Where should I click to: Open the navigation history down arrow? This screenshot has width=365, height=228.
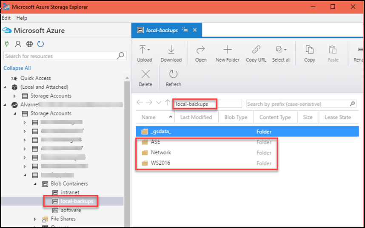[159, 102]
